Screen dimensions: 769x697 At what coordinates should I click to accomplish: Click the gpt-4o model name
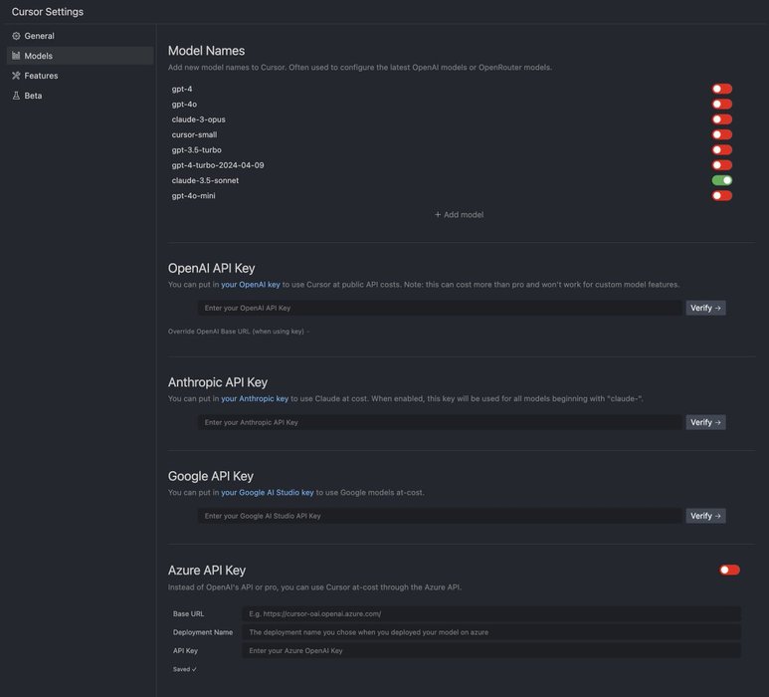[x=184, y=105]
